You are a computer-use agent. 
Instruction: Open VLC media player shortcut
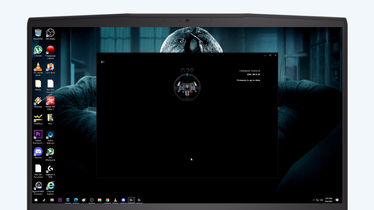coord(38,67)
